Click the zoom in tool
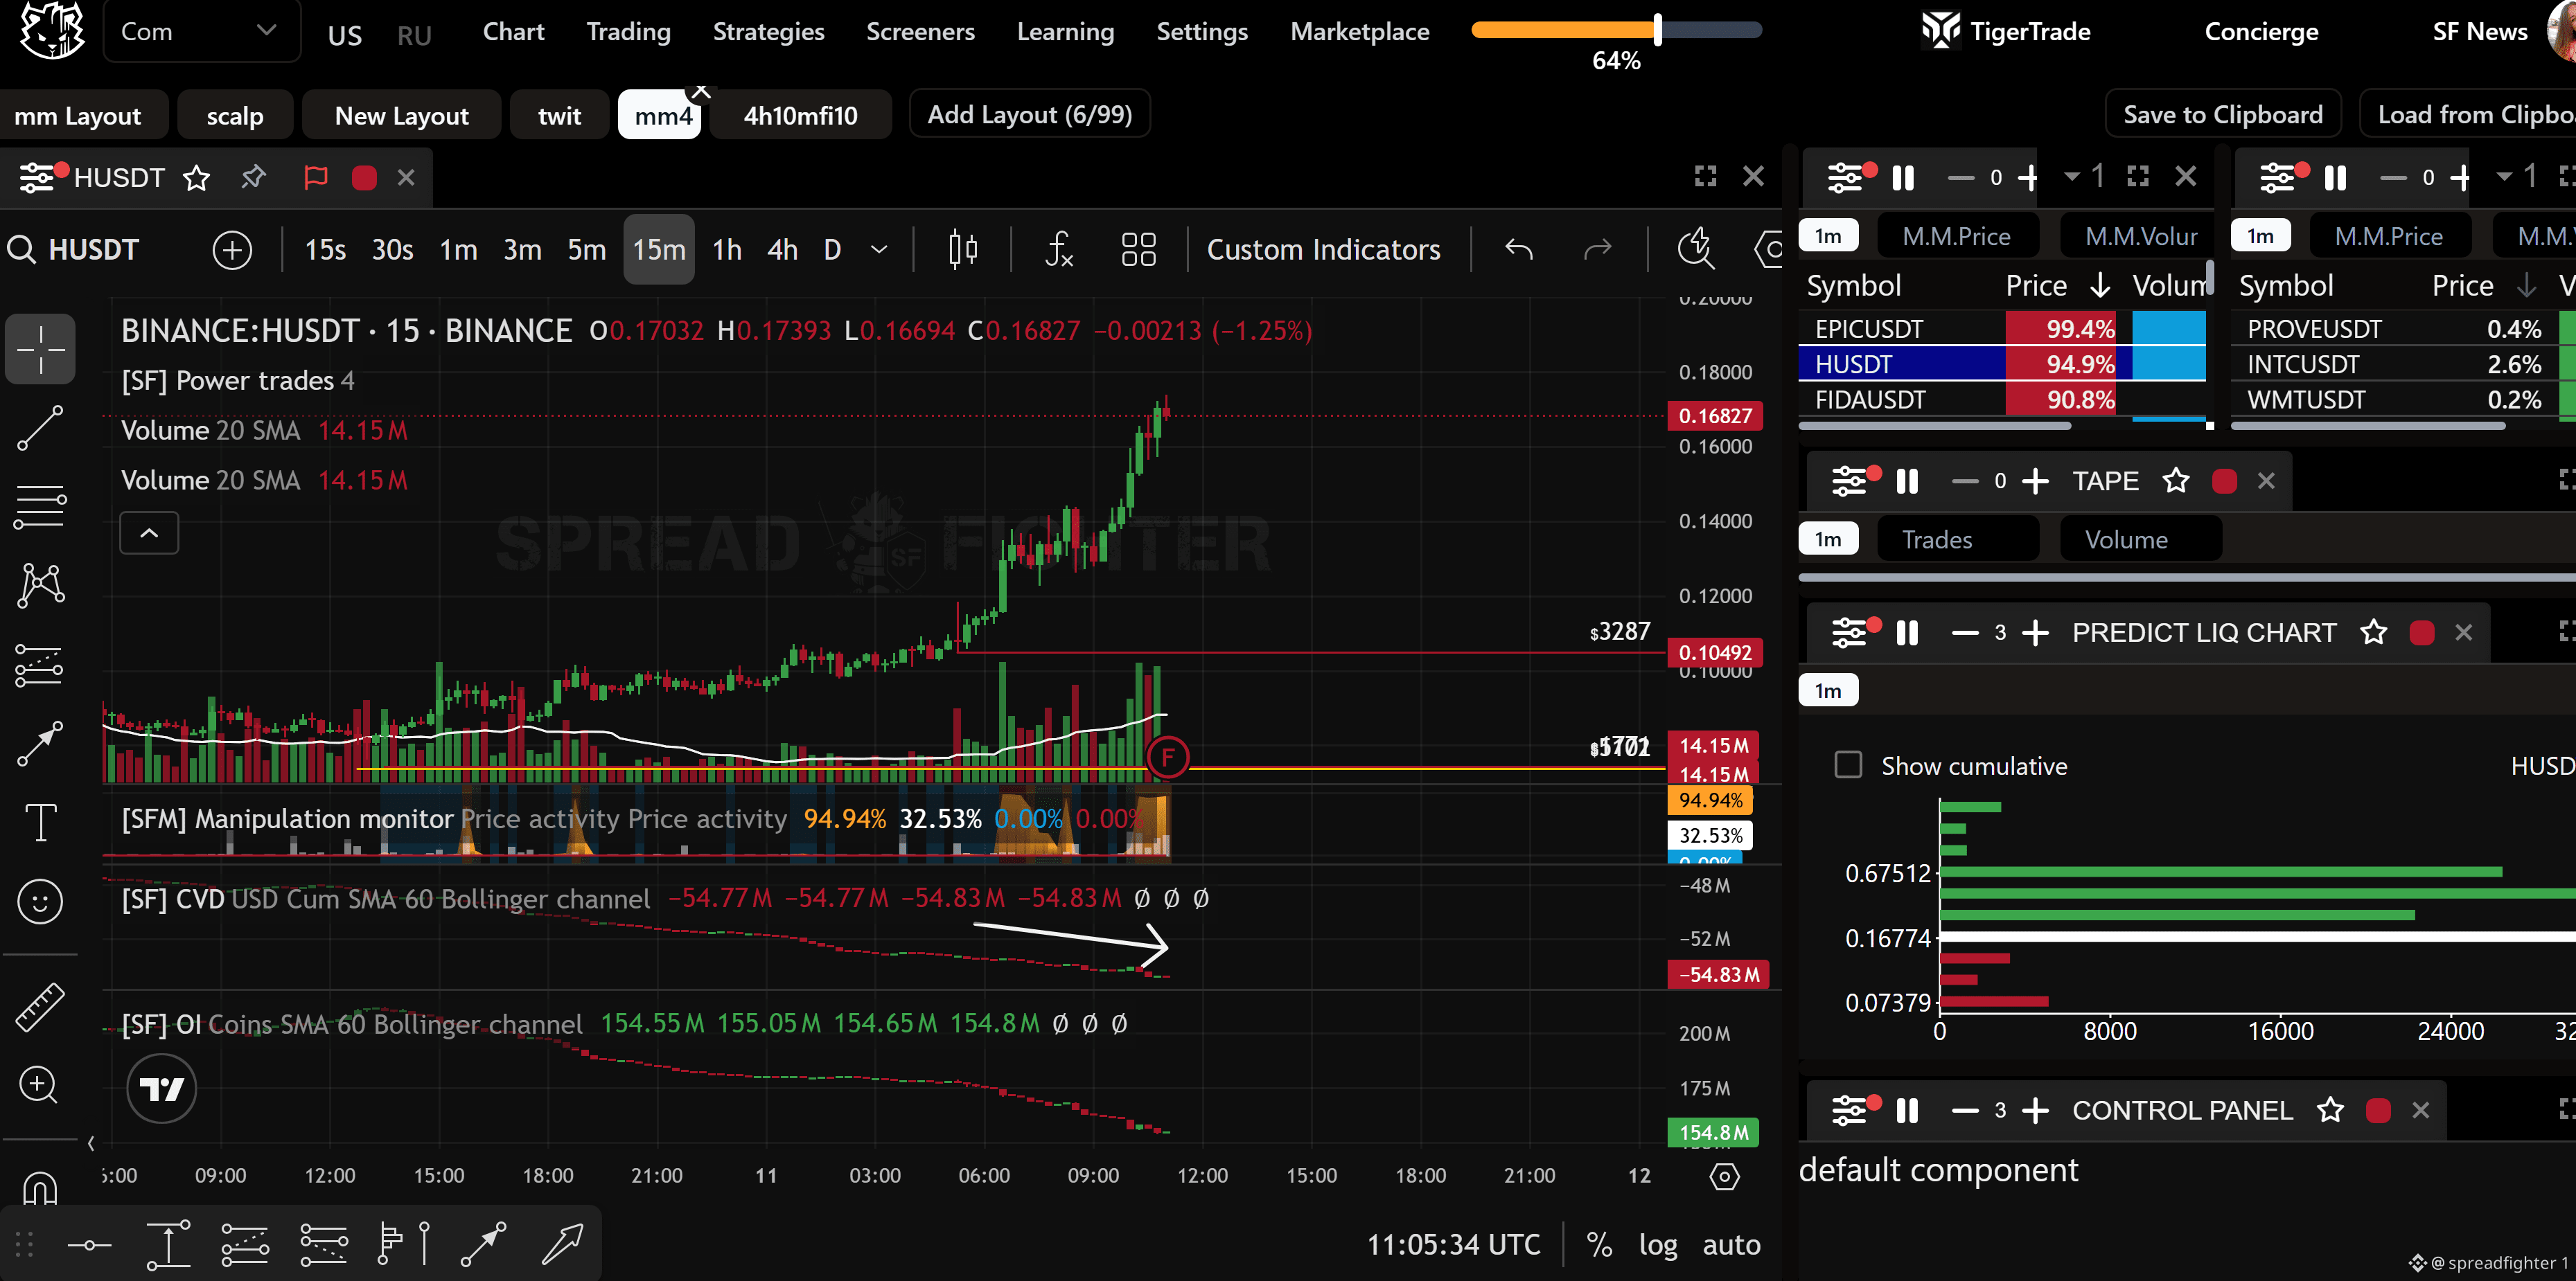Image resolution: width=2576 pixels, height=1281 pixels. coord(40,1084)
